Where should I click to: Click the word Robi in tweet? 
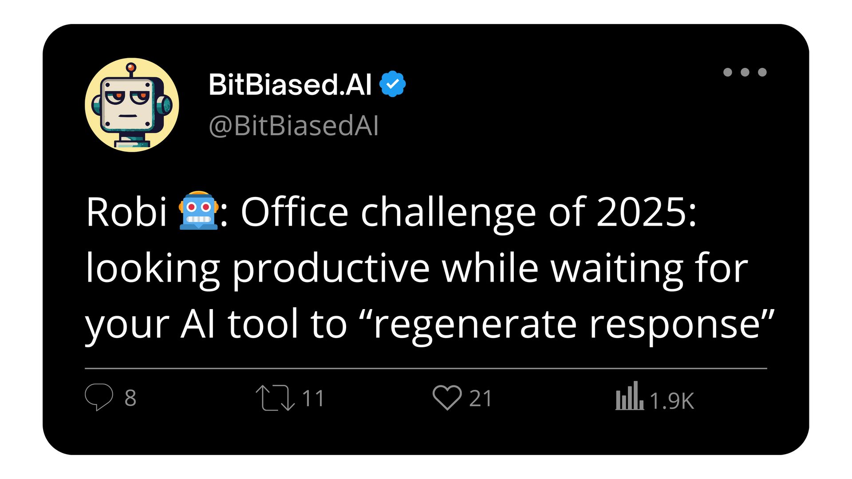click(x=126, y=212)
